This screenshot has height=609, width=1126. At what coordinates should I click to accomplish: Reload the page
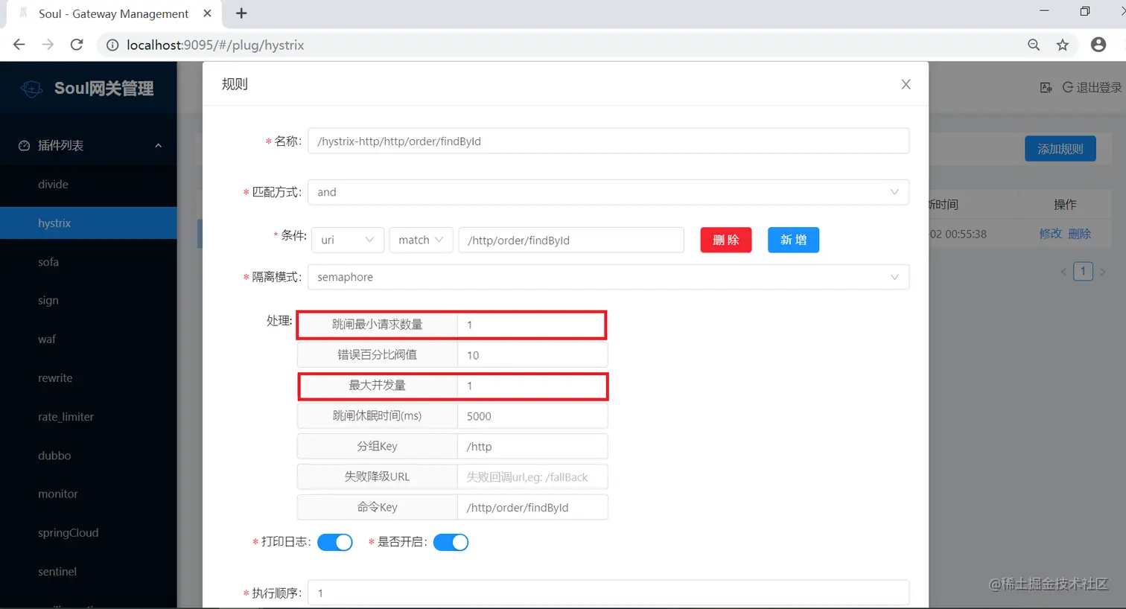tap(77, 45)
